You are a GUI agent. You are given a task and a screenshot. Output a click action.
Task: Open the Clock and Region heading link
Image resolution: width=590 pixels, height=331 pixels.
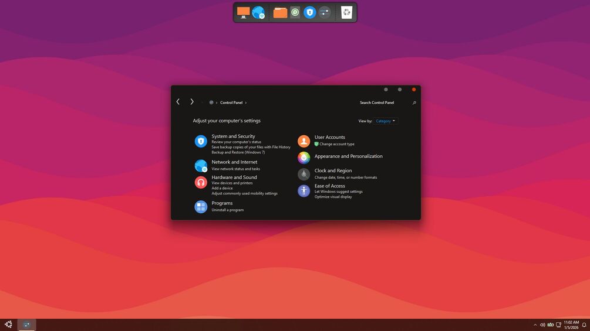tap(333, 170)
